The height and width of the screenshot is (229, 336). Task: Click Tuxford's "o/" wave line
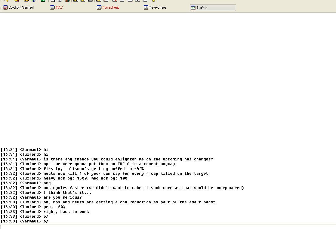[x=24, y=216]
